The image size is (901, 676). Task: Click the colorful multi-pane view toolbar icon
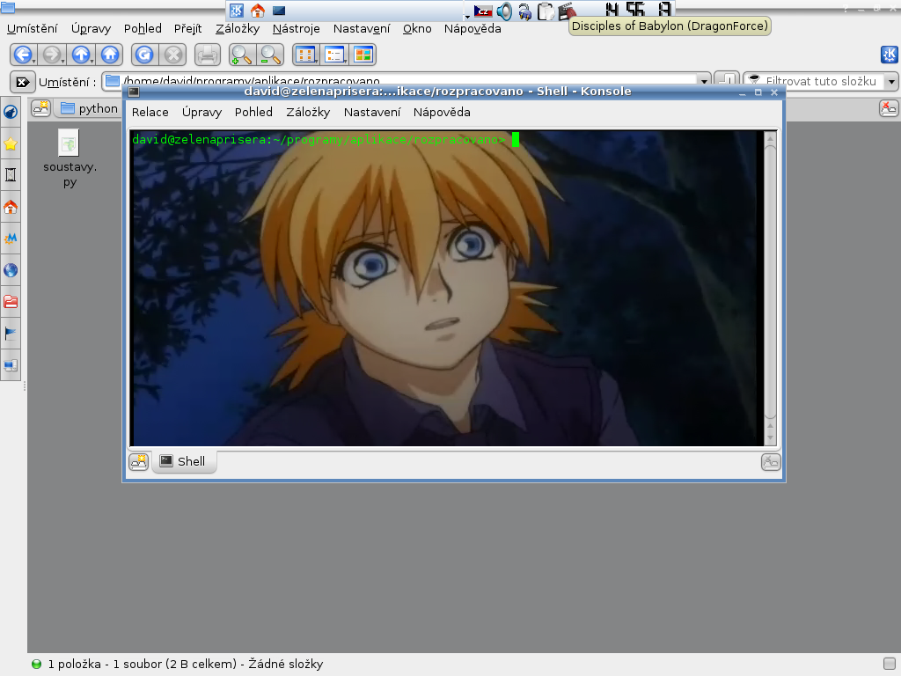click(x=363, y=55)
